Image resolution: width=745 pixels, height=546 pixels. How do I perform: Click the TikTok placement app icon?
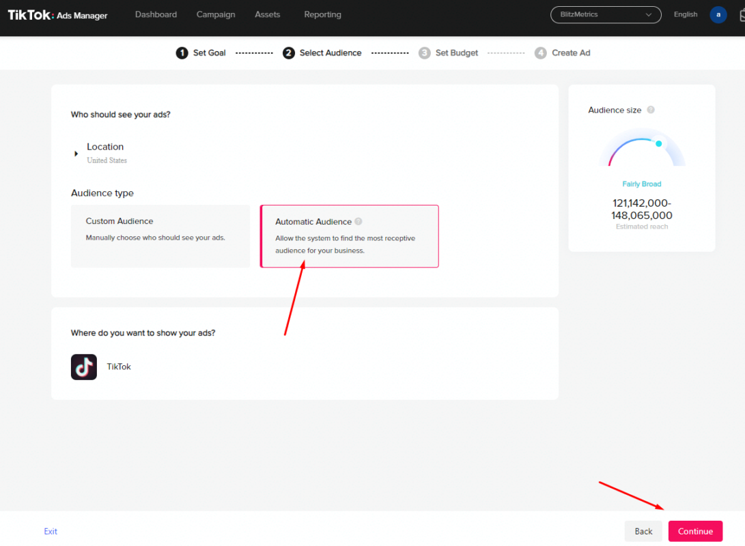83,367
